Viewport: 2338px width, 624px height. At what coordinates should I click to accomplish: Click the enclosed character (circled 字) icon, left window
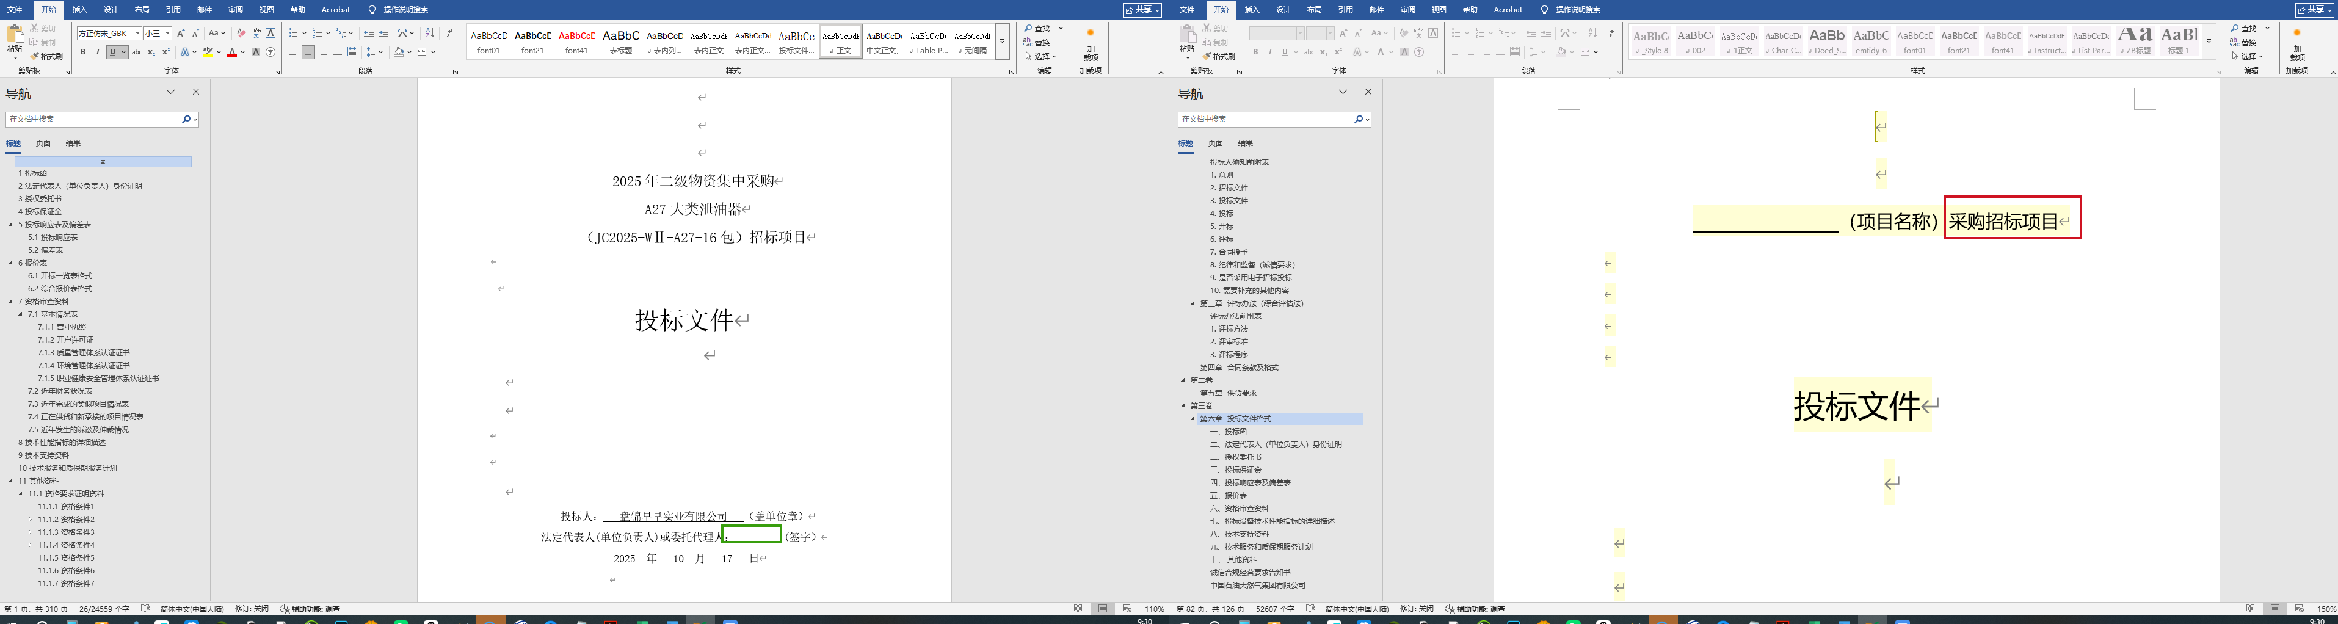270,53
